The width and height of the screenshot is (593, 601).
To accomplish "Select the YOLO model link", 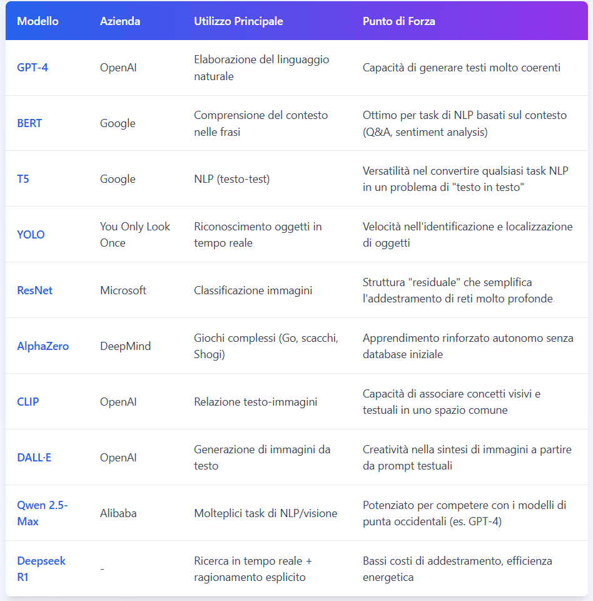I will pyautogui.click(x=31, y=234).
